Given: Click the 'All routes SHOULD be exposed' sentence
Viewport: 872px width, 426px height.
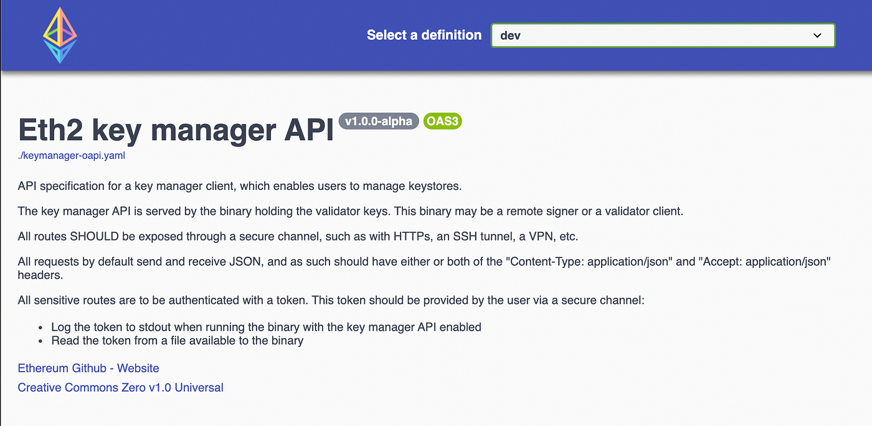Looking at the screenshot, I should (298, 237).
